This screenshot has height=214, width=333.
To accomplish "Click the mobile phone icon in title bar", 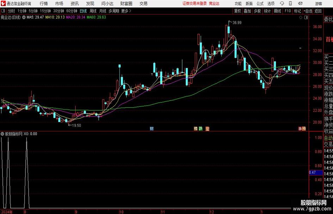I will (290, 4).
